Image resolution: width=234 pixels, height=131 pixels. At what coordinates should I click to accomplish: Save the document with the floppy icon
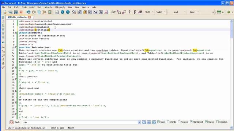16,12
